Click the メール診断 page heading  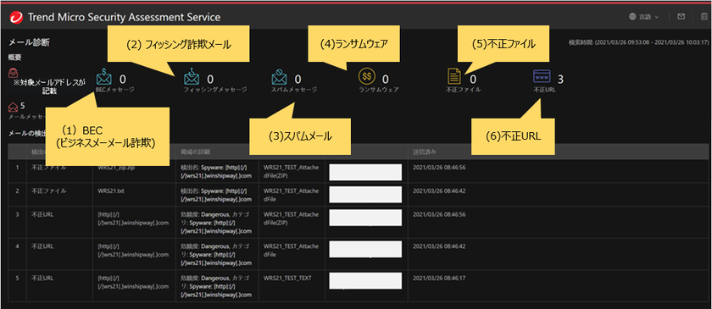coord(29,43)
